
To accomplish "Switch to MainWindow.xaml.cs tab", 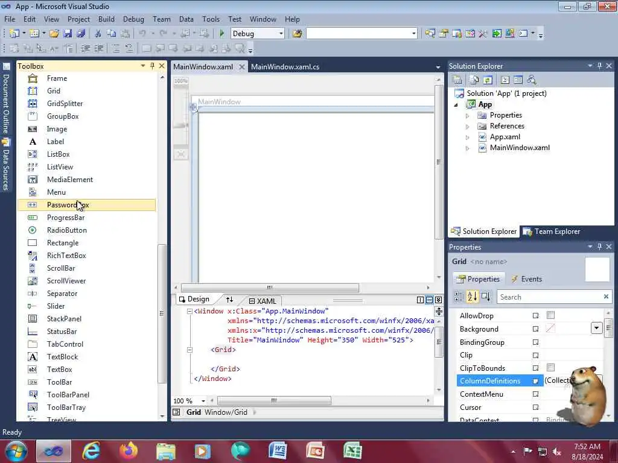I will click(285, 66).
